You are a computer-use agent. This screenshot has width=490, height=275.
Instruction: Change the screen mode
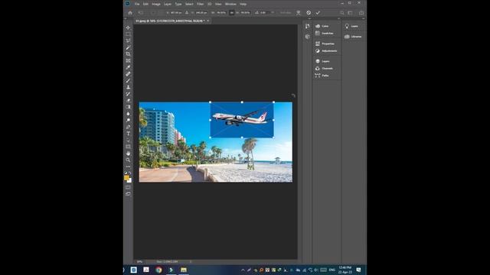[x=128, y=194]
